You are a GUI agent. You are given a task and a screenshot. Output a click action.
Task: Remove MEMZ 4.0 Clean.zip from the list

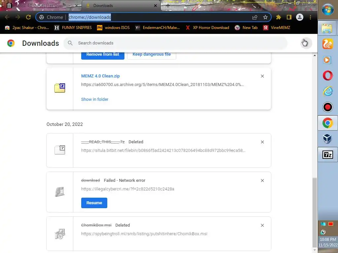coord(262,76)
